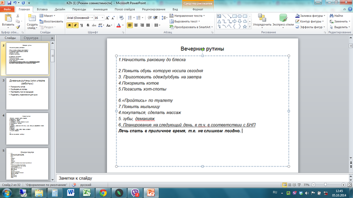Increase font size with the large A icon
Viewport: 353px width, 198px height.
pyautogui.click(x=107, y=17)
